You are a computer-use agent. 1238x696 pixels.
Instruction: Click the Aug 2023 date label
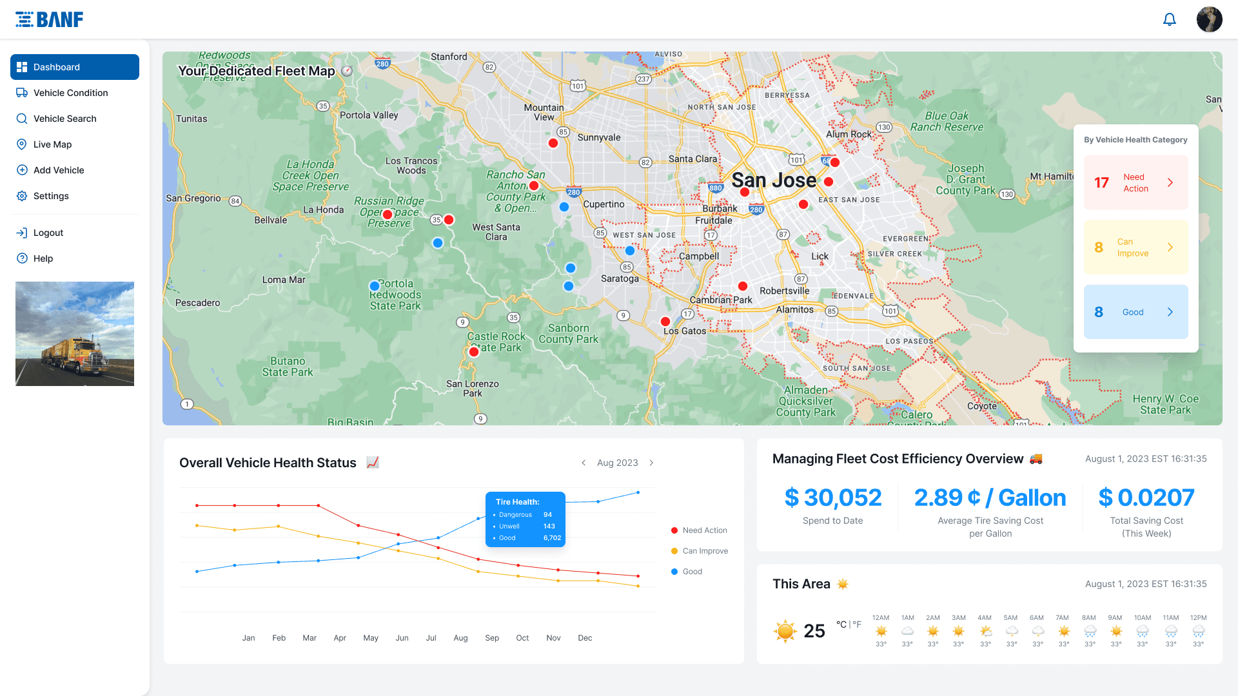point(617,463)
